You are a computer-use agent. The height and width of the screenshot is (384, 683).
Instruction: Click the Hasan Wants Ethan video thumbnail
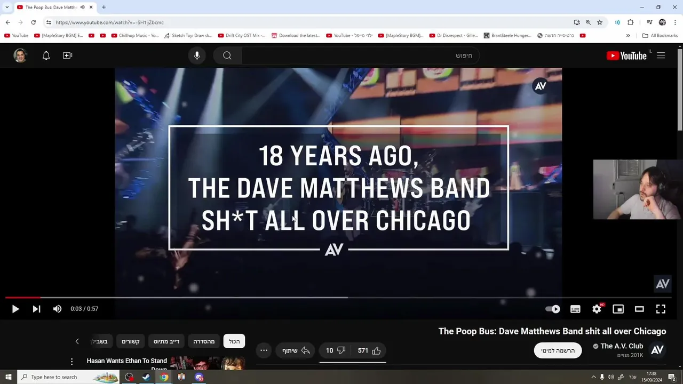coord(208,363)
